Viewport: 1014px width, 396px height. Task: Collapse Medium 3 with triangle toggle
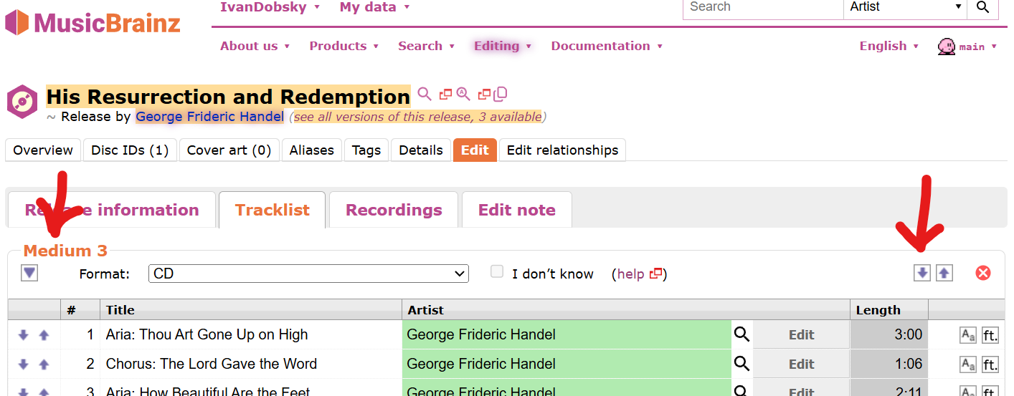[x=29, y=273]
